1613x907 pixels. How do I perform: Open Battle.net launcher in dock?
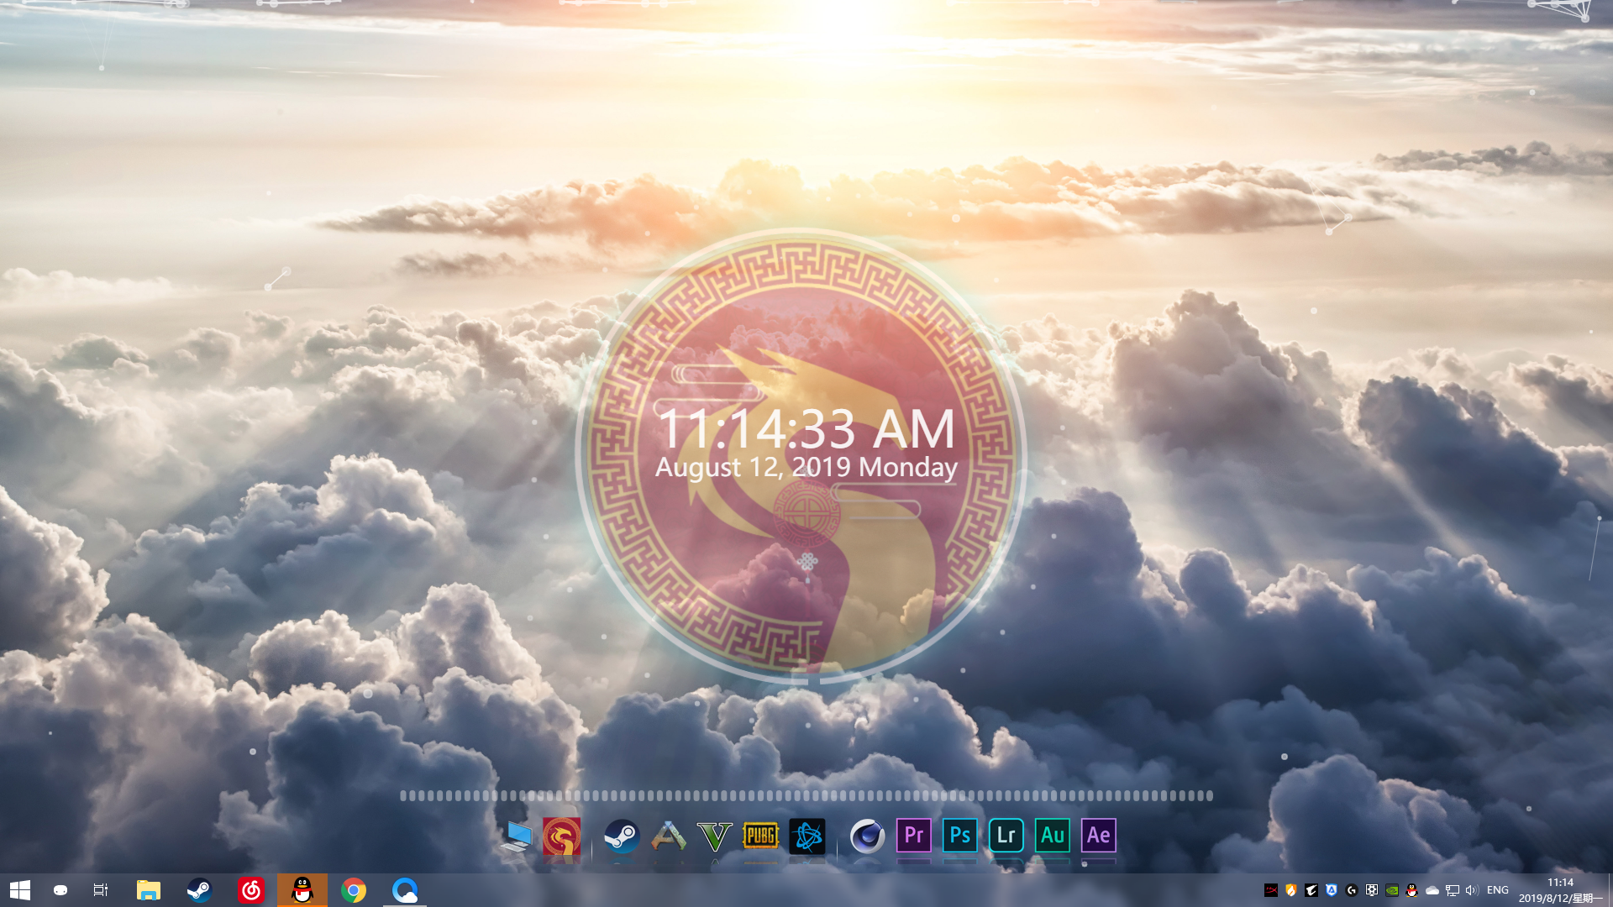[807, 836]
